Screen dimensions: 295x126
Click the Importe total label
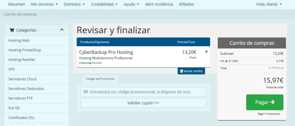pyautogui.click(x=275, y=87)
